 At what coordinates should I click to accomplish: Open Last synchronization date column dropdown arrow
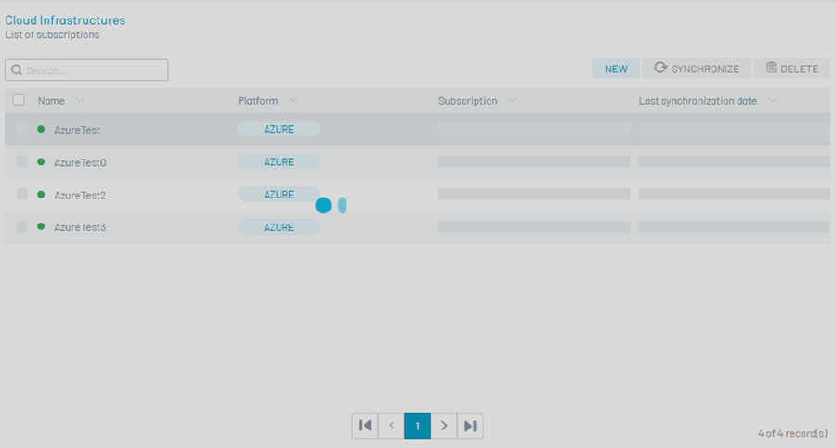coord(772,100)
